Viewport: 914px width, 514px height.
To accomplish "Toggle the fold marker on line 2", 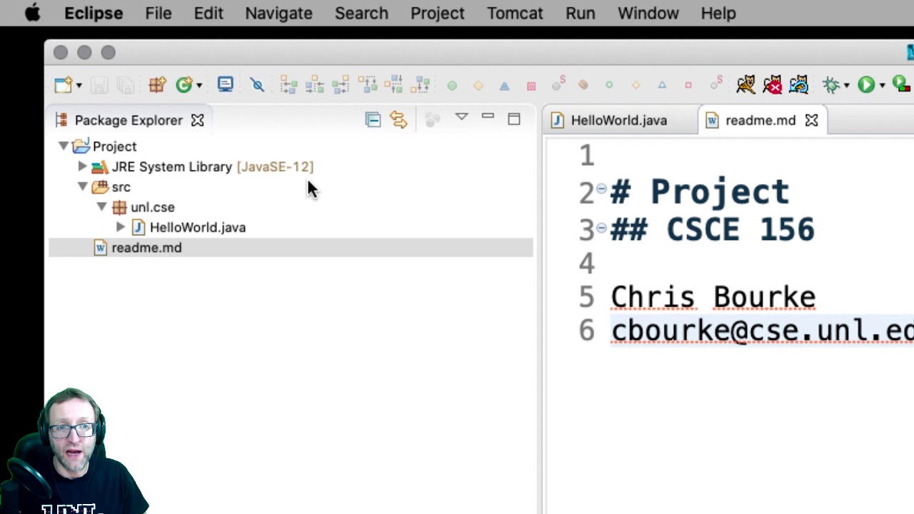I will [601, 188].
